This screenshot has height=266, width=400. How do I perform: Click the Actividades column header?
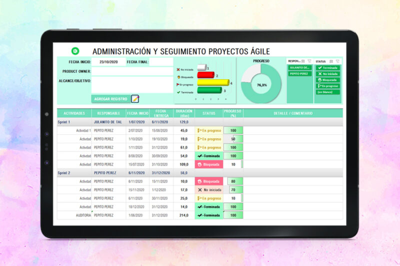(x=74, y=113)
